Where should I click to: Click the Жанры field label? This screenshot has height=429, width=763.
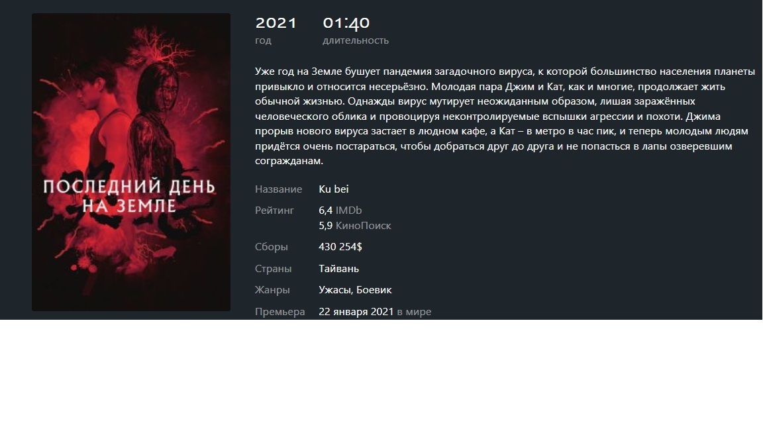(x=272, y=290)
